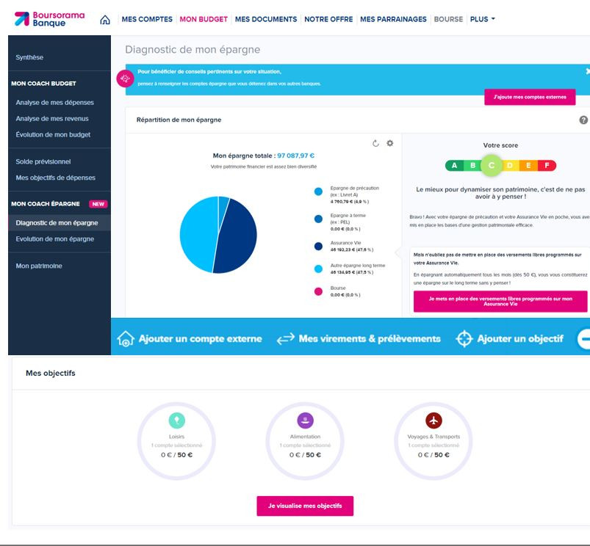Viewport: 590px width, 546px height.
Task: Select Diagnostic de mon épargne
Action: (x=60, y=223)
